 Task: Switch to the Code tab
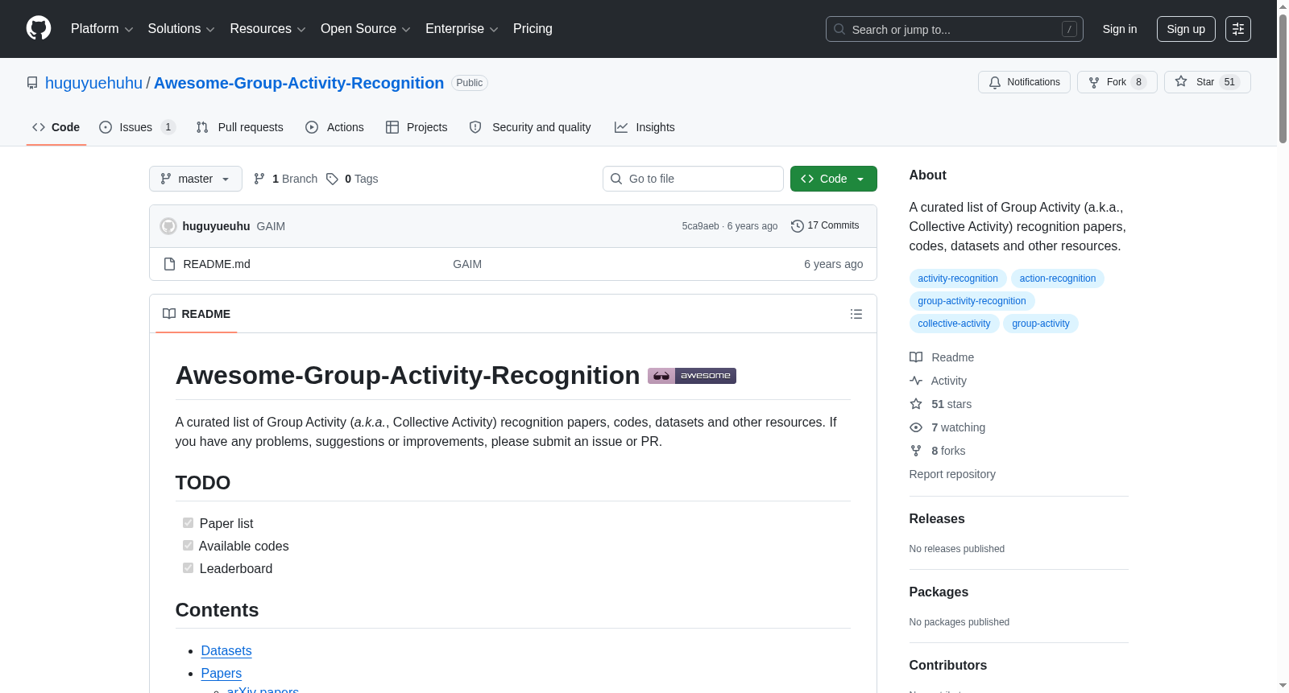click(x=56, y=127)
